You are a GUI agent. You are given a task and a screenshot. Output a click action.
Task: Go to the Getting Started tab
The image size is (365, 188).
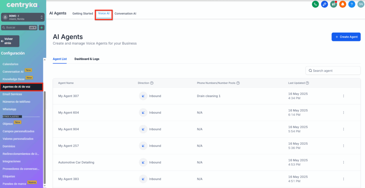click(x=83, y=13)
